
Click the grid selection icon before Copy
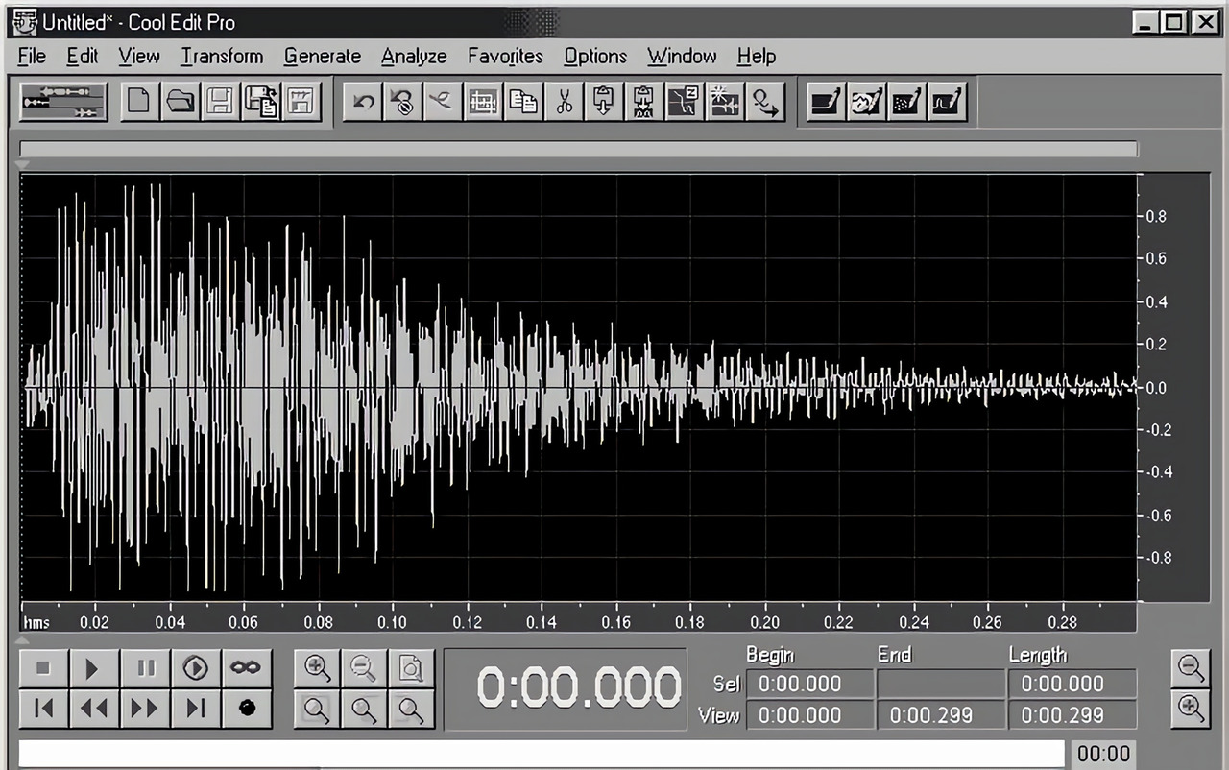pos(483,102)
